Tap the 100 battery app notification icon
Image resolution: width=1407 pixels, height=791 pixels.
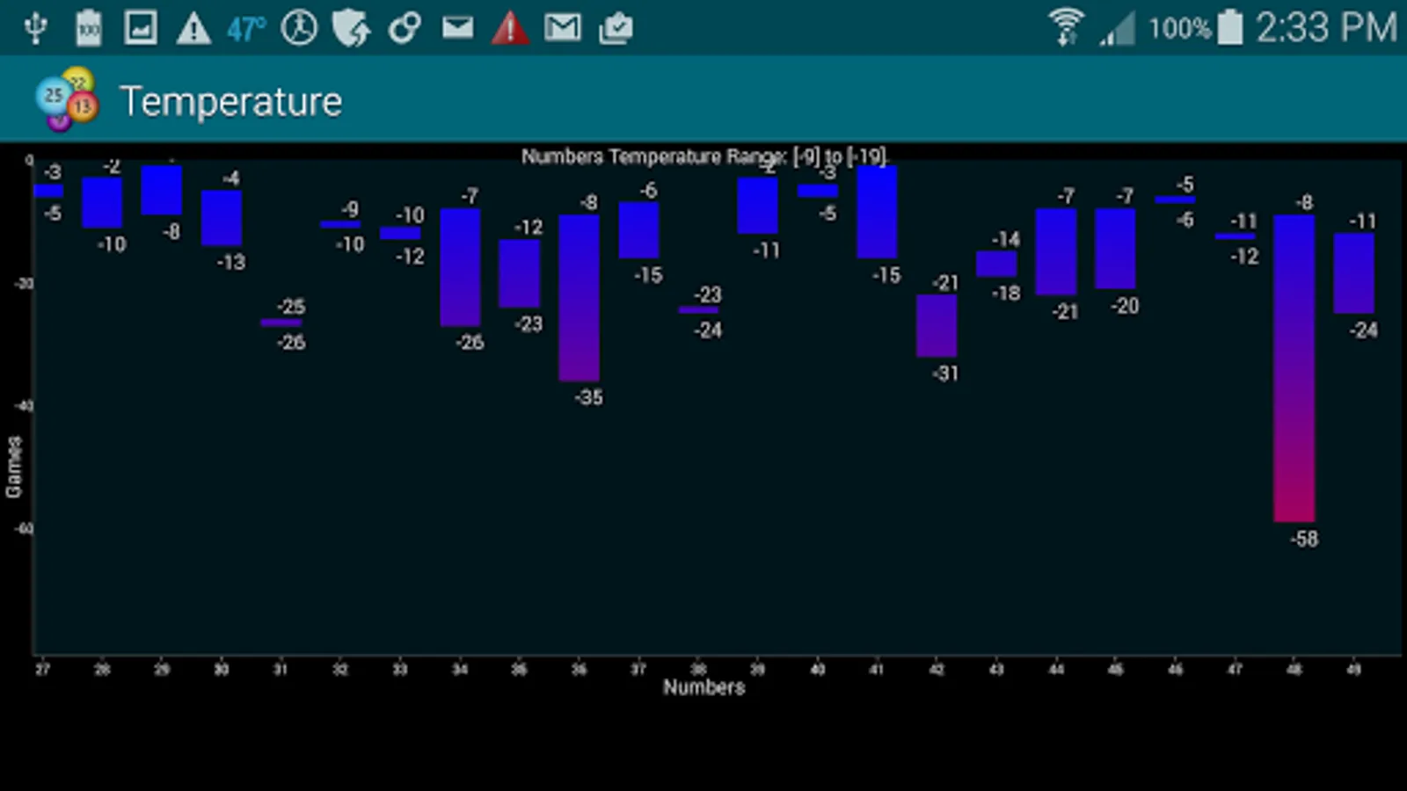(88, 27)
